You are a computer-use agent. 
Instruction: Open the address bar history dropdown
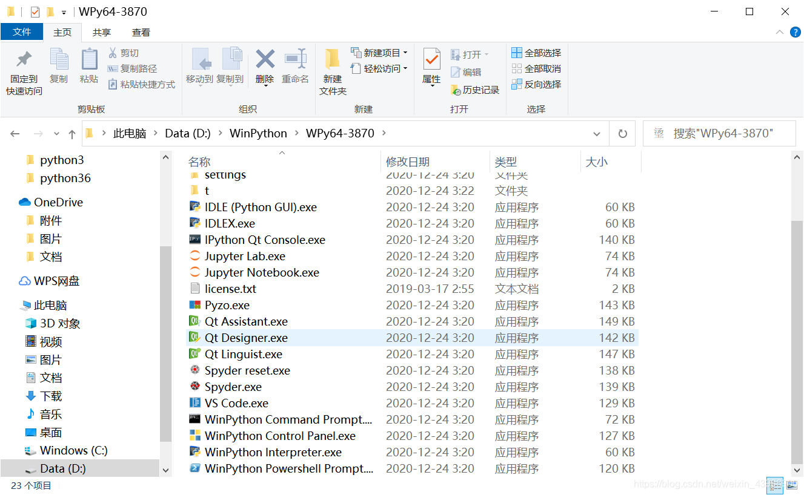pos(597,134)
